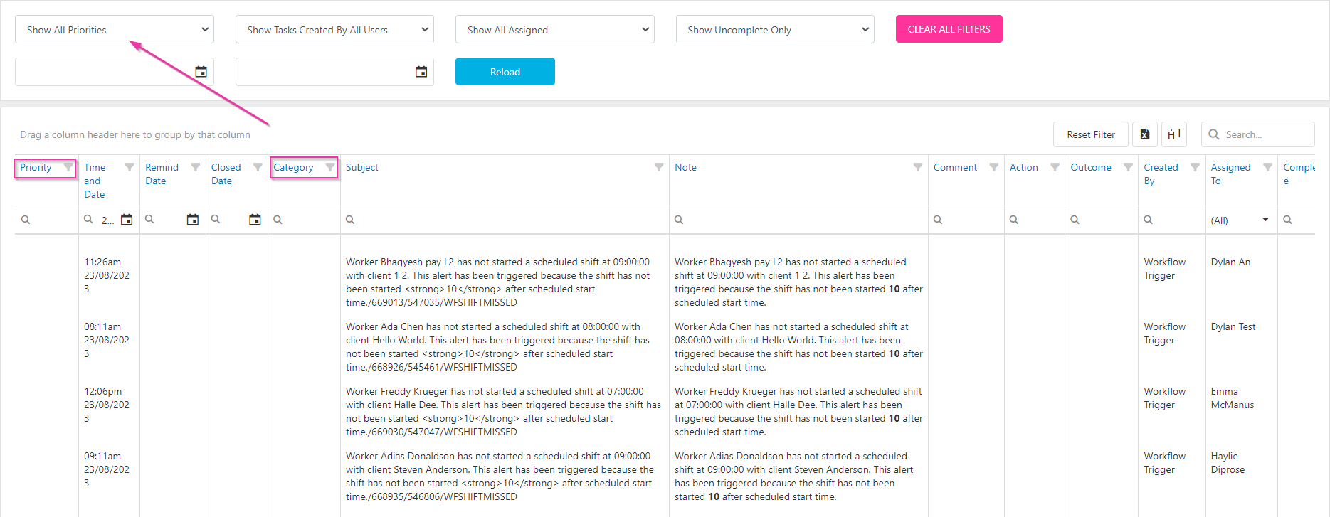The height and width of the screenshot is (517, 1330).
Task: Click the 12:06pm 23/08/2023 time cell
Action: coord(107,405)
